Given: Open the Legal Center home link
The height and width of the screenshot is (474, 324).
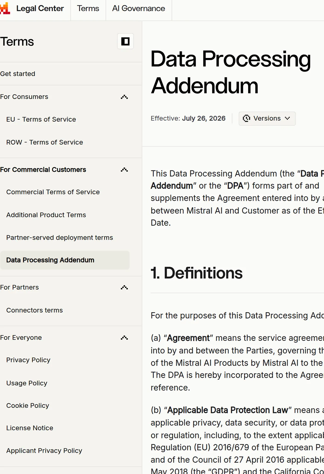Looking at the screenshot, I should (x=40, y=8).
